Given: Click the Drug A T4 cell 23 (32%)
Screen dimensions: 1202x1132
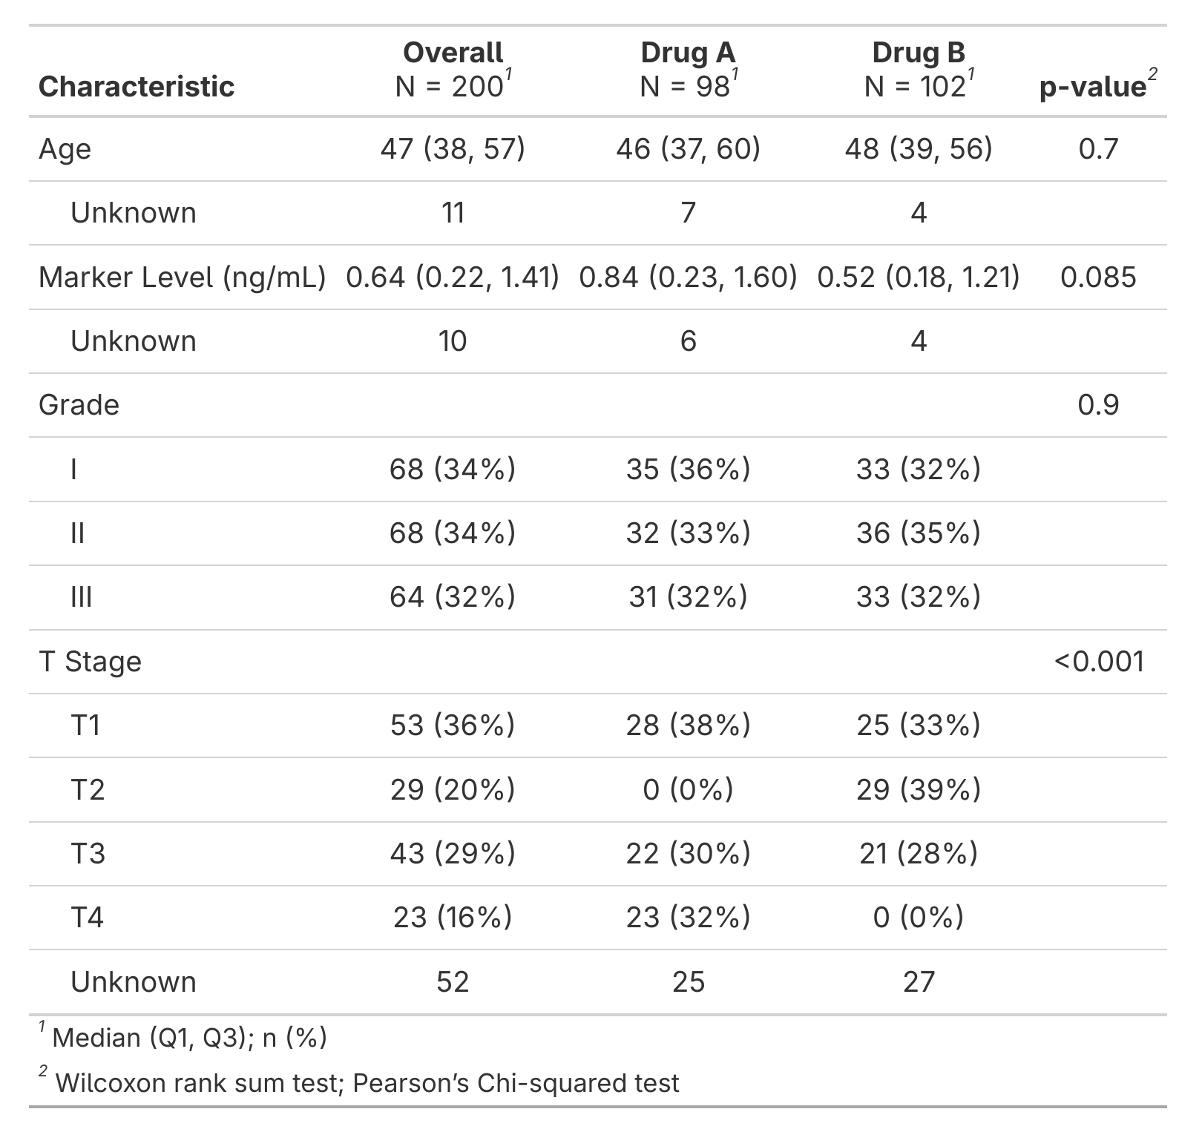Looking at the screenshot, I should (x=688, y=918).
